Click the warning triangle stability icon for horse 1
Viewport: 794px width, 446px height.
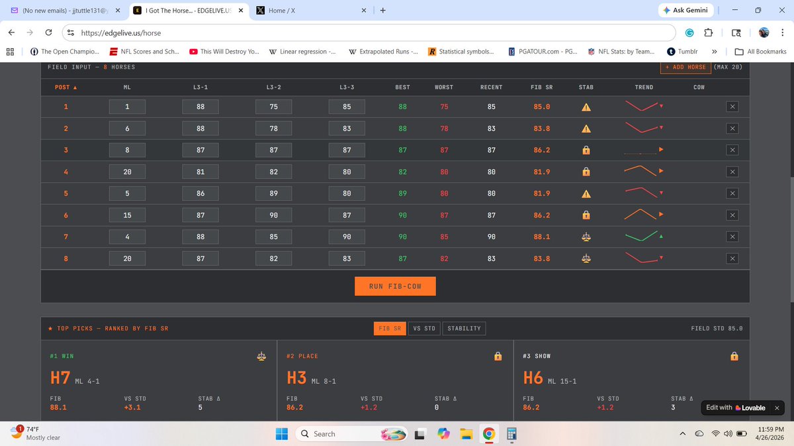pyautogui.click(x=586, y=106)
